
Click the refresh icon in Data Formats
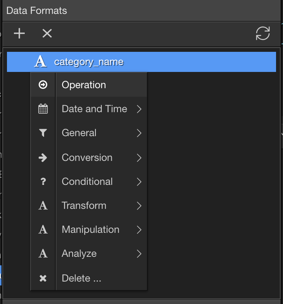point(263,34)
